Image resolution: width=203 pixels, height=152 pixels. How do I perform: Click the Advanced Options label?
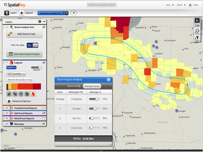21,101
